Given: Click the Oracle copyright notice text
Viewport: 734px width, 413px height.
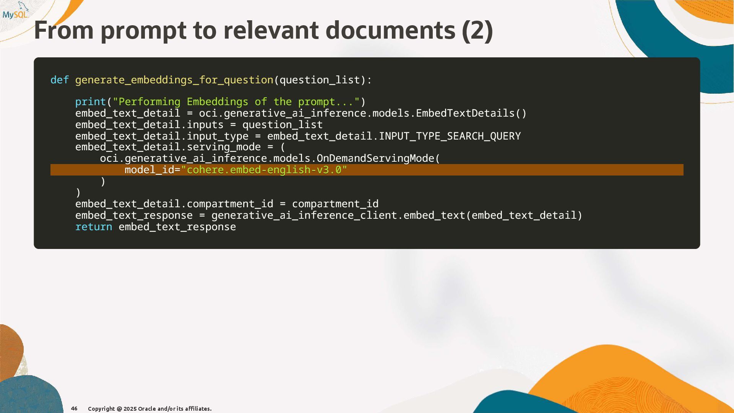Looking at the screenshot, I should [x=149, y=409].
